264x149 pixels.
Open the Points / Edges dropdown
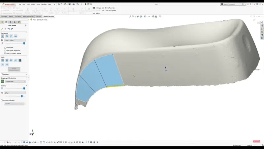point(15,40)
